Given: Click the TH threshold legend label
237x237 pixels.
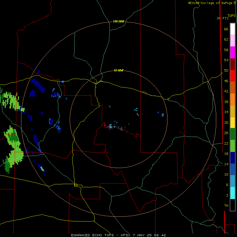Looking at the screenshot, I should click(x=226, y=206).
